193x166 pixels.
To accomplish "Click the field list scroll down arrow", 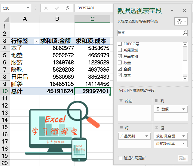I will coord(185,79).
